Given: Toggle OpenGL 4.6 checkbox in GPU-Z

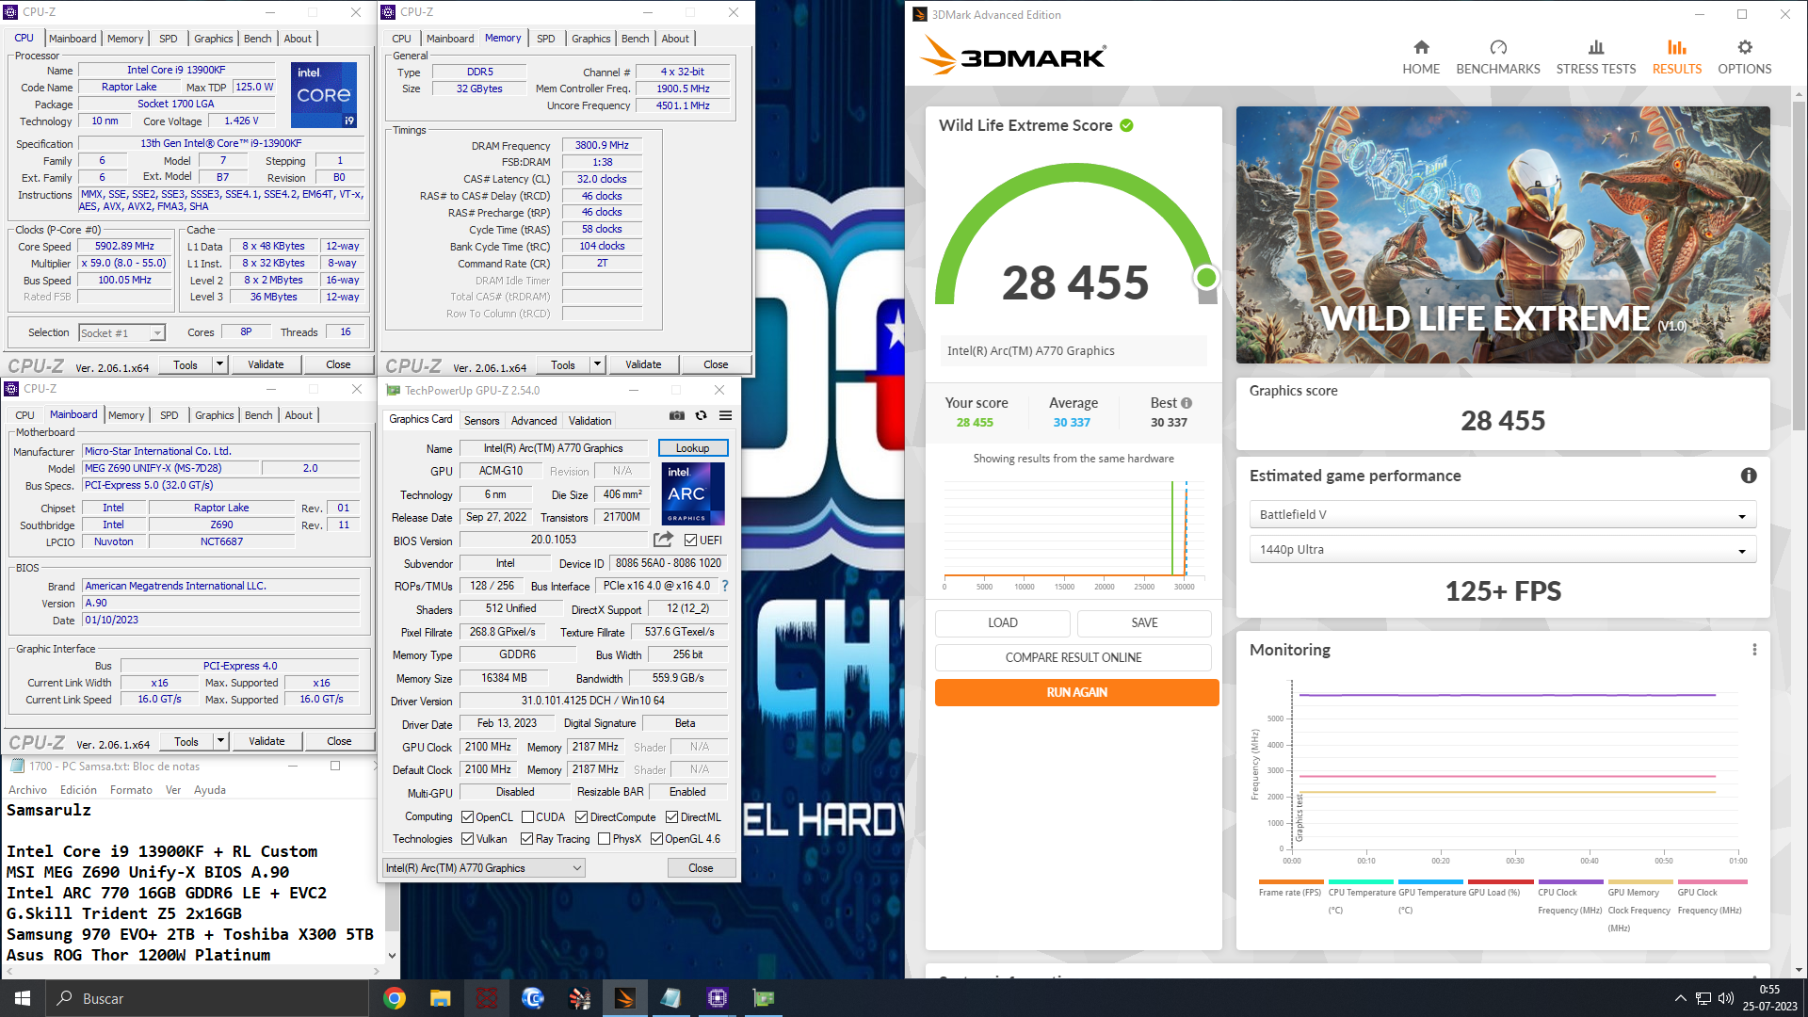Looking at the screenshot, I should coord(656,839).
